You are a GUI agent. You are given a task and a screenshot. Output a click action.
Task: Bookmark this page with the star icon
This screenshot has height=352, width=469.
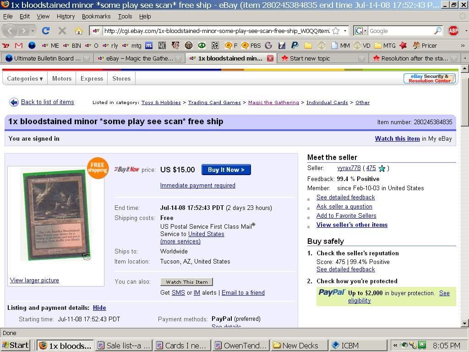click(x=336, y=31)
